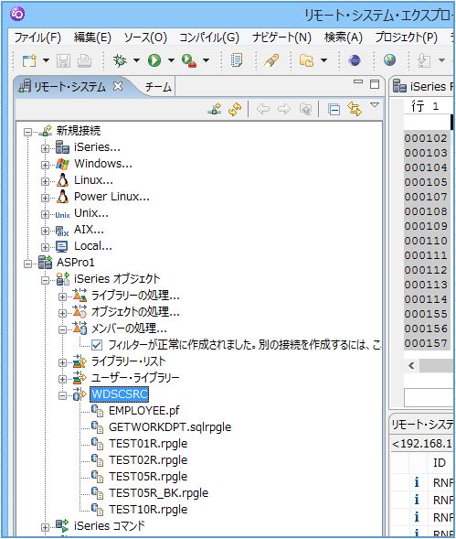This screenshot has height=539, width=456.
Task: Click the Collapse All icon in view toolbar
Action: [334, 110]
